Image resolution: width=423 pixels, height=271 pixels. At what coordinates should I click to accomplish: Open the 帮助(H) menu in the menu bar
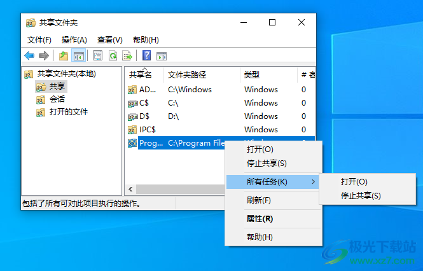pyautogui.click(x=146, y=40)
